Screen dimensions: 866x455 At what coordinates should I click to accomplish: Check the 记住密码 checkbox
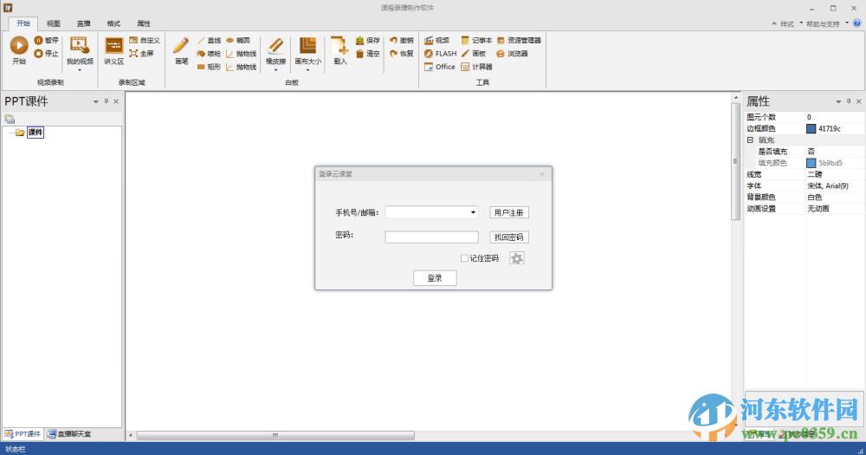464,258
